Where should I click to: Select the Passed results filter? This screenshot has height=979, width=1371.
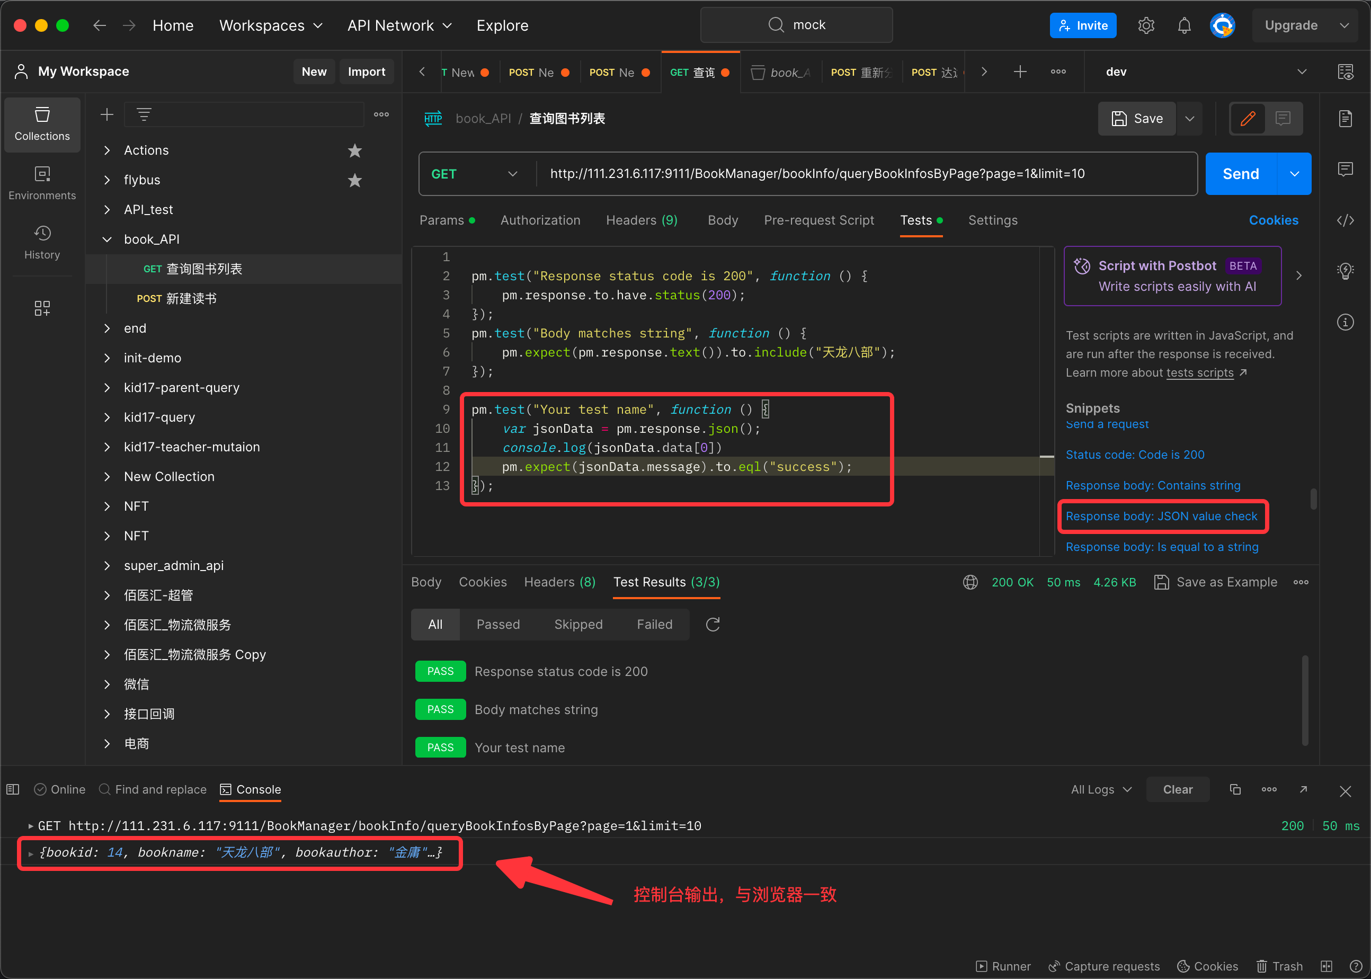497,624
